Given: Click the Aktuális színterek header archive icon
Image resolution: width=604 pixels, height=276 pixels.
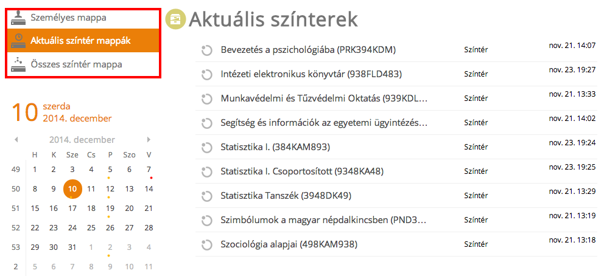Looking at the screenshot, I should (175, 19).
